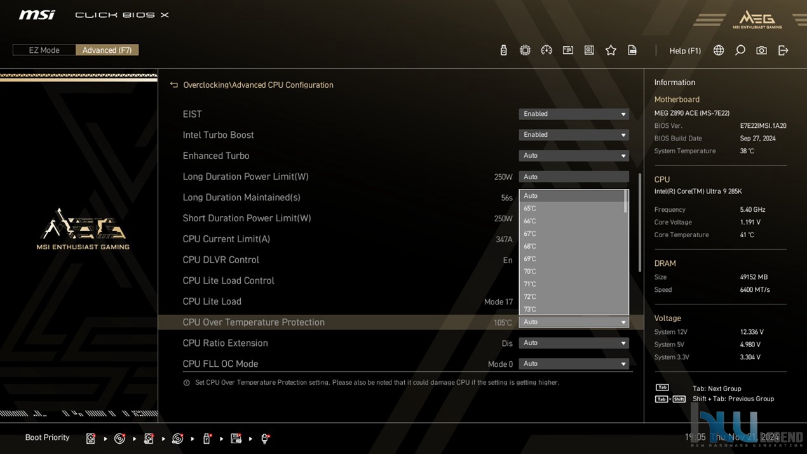The image size is (807, 454).
Task: Click the CPU Lite Load Control label
Action: (228, 281)
